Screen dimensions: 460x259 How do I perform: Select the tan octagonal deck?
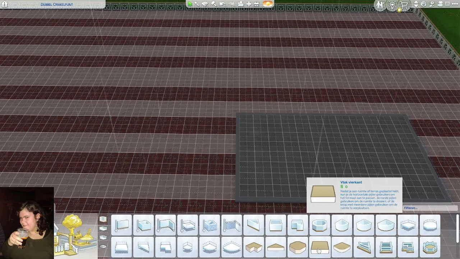click(x=298, y=247)
